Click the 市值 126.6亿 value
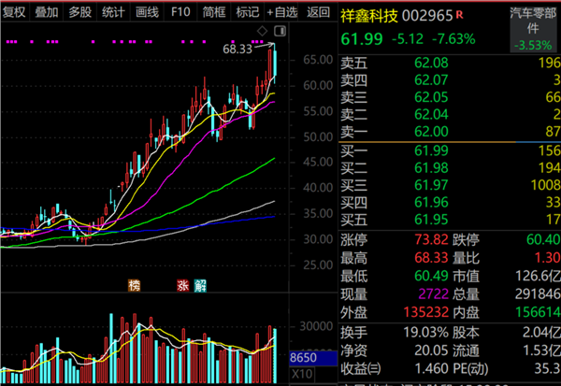Screen dimensions: 561x386 [538, 276]
